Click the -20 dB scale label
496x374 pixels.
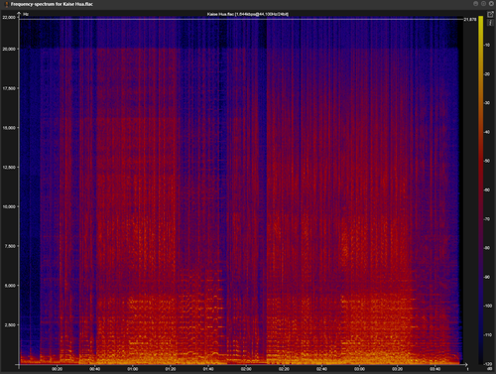click(487, 74)
